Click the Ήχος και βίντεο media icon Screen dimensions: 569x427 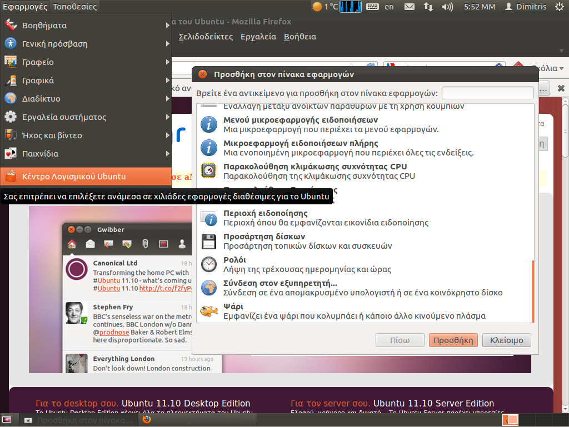[11, 135]
